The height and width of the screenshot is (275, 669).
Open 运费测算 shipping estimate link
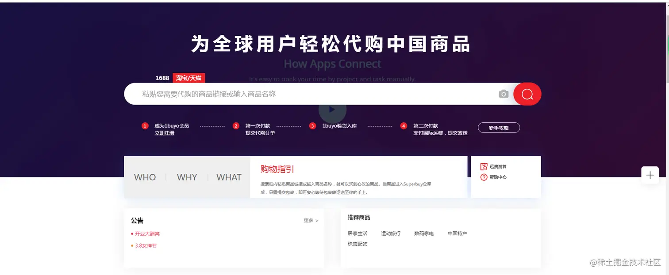pos(498,167)
